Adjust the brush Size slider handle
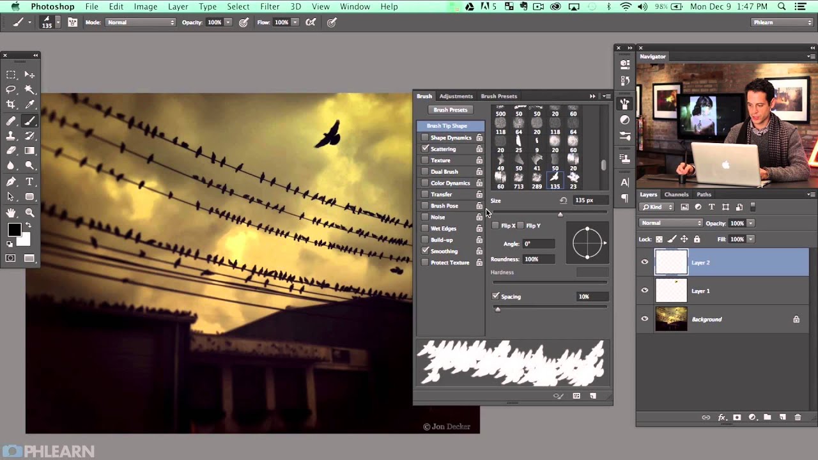This screenshot has width=818, height=460. [x=560, y=215]
